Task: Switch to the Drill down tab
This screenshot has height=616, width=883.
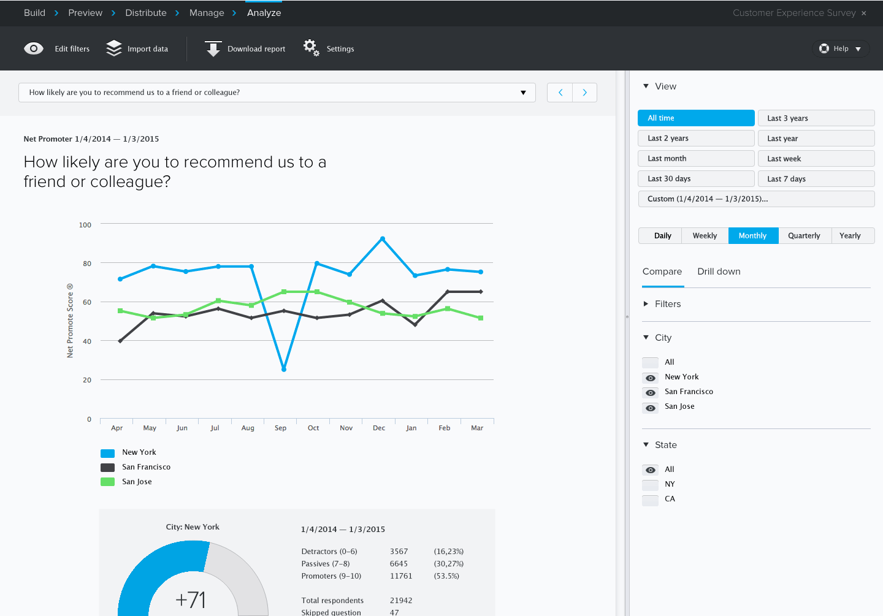Action: (x=719, y=271)
